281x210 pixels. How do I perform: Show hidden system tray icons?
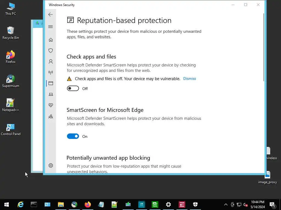[x=226, y=205]
